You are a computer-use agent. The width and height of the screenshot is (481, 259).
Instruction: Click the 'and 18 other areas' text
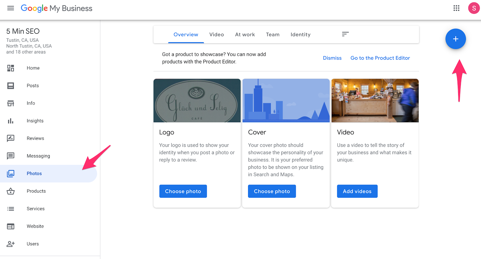pos(26,52)
